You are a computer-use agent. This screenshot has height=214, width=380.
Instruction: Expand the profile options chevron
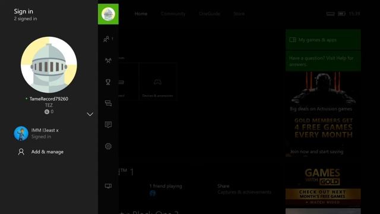pyautogui.click(x=90, y=114)
